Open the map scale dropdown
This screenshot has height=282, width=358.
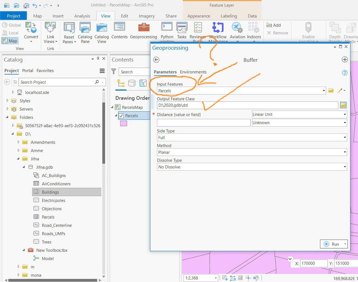tap(215, 278)
